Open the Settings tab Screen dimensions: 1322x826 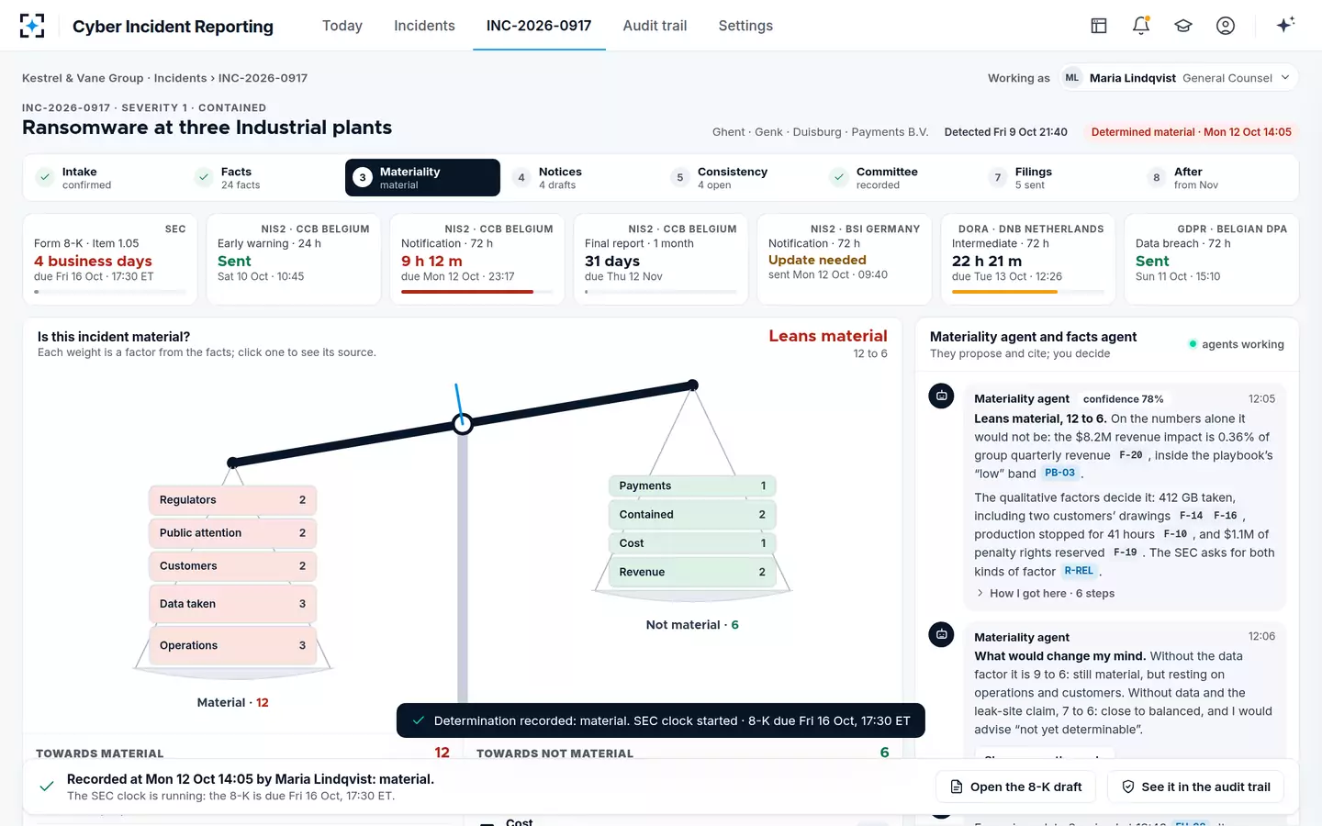click(745, 26)
